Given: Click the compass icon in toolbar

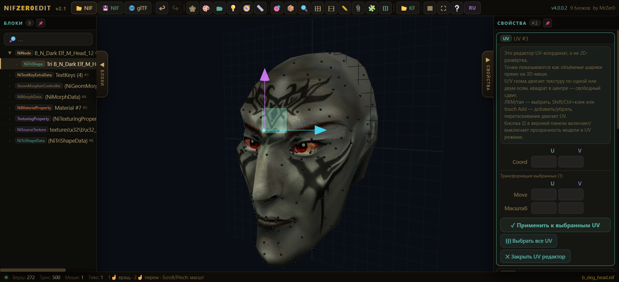Looking at the screenshot, I should point(247,8).
